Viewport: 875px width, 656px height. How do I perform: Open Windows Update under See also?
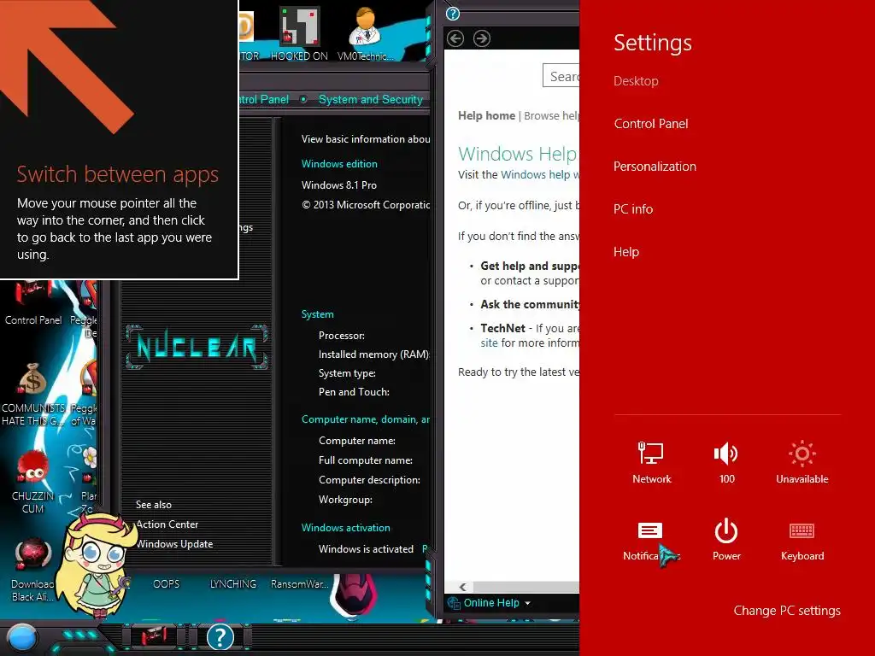point(174,544)
